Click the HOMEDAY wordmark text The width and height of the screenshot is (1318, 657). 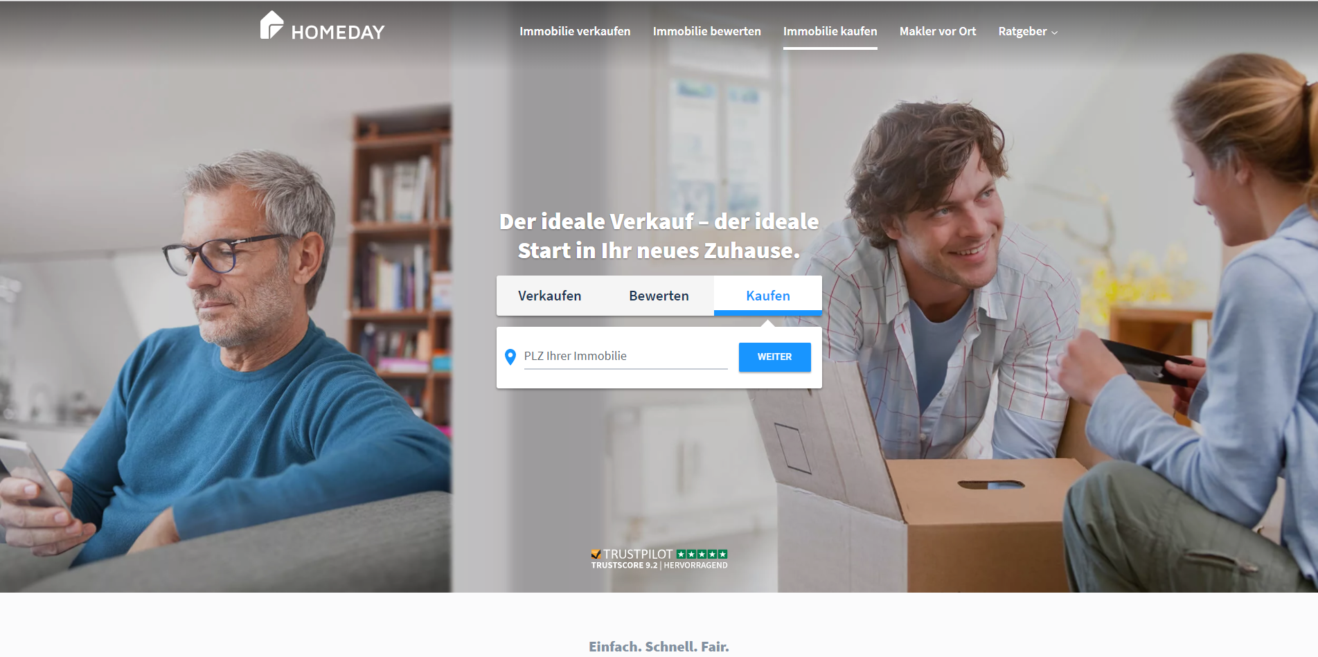tap(338, 33)
